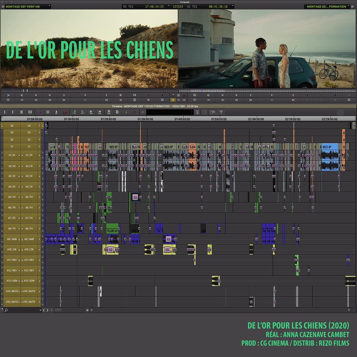Mute the record-side A2 / DI track
Image resolution: width=357 pixels, height=357 pixels.
coord(42,169)
